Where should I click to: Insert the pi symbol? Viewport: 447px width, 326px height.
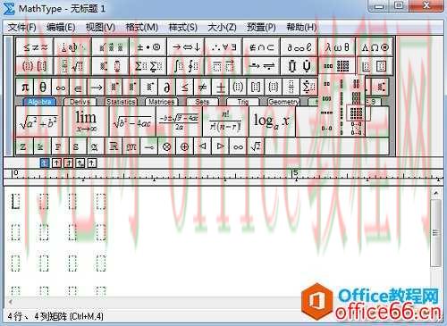point(25,88)
